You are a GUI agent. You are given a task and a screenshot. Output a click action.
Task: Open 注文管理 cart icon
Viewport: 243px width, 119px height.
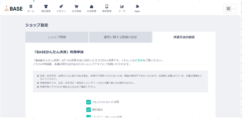point(76,6)
